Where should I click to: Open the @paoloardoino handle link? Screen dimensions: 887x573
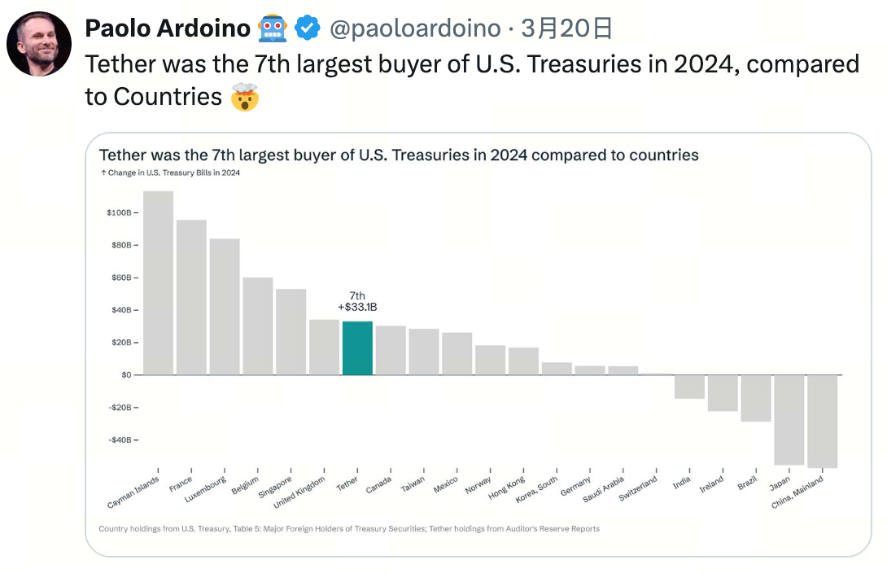point(414,28)
